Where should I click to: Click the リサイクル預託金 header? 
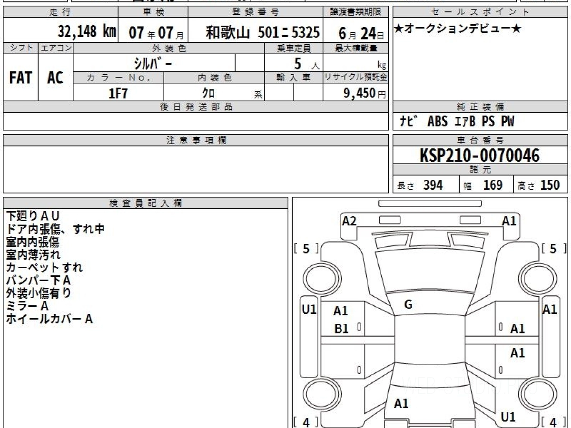point(355,78)
